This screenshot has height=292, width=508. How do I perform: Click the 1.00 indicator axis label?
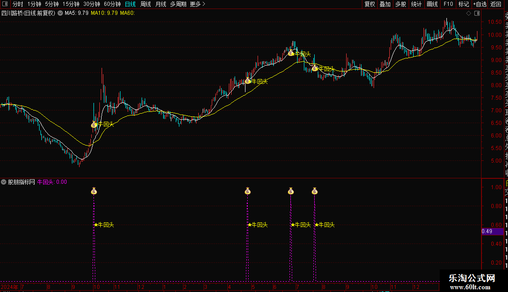coord(496,187)
